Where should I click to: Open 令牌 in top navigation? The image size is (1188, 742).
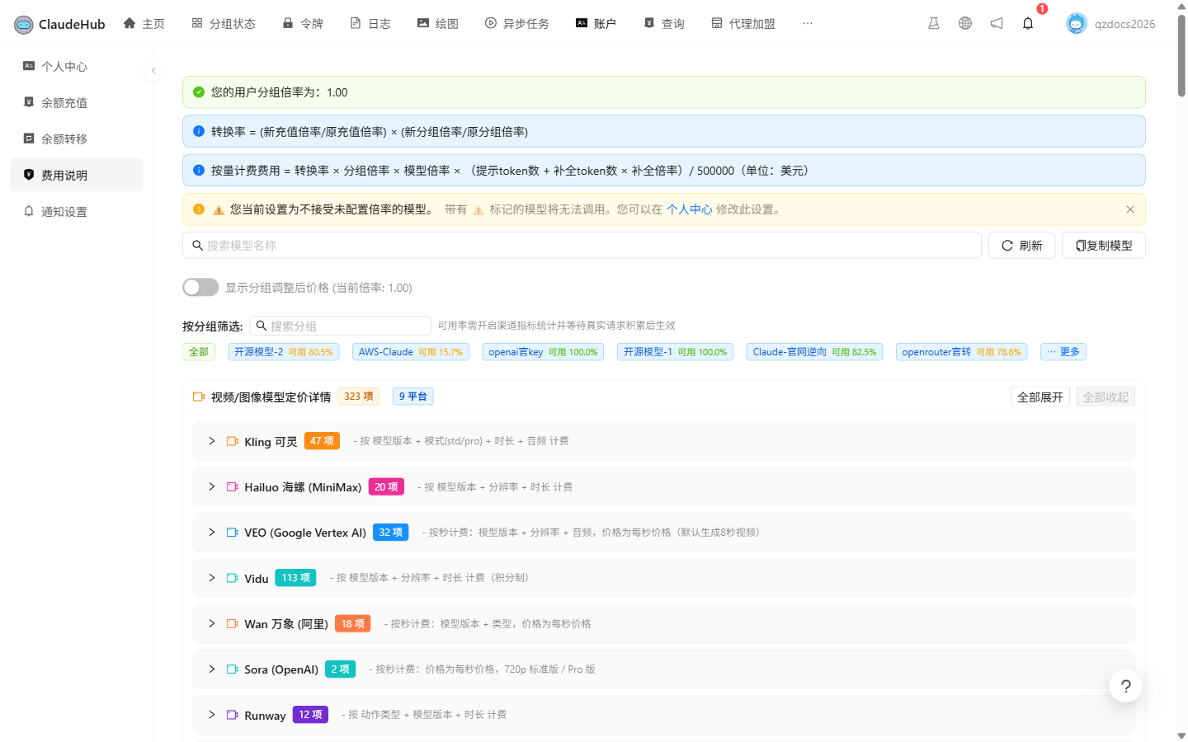click(303, 23)
